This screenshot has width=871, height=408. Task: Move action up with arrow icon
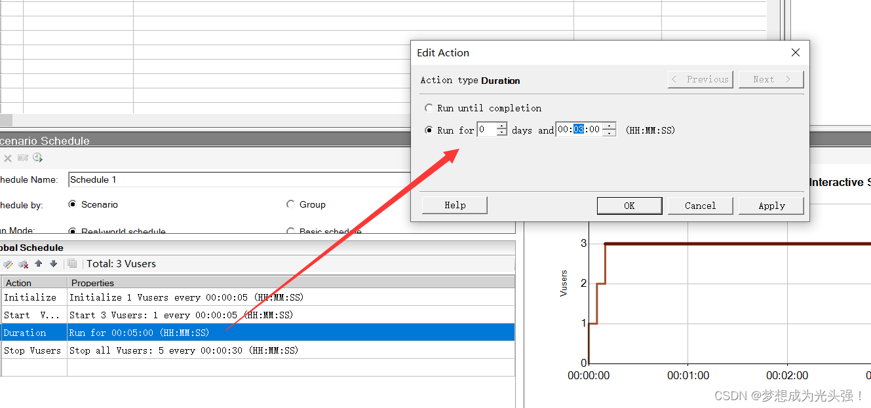pyautogui.click(x=39, y=263)
